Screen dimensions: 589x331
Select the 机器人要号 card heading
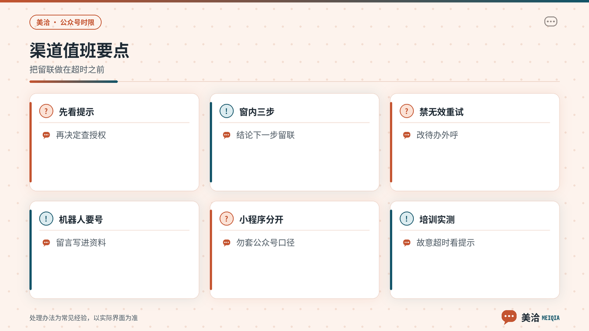tap(80, 219)
